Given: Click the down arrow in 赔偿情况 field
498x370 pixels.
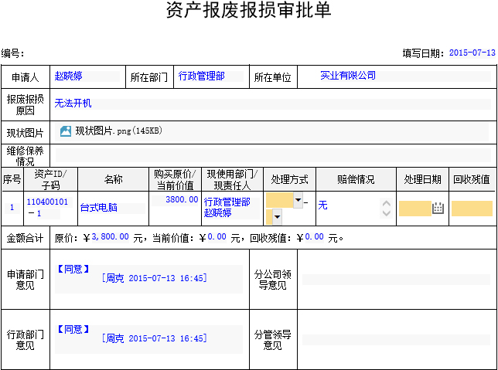Looking at the screenshot, I should tap(387, 212).
